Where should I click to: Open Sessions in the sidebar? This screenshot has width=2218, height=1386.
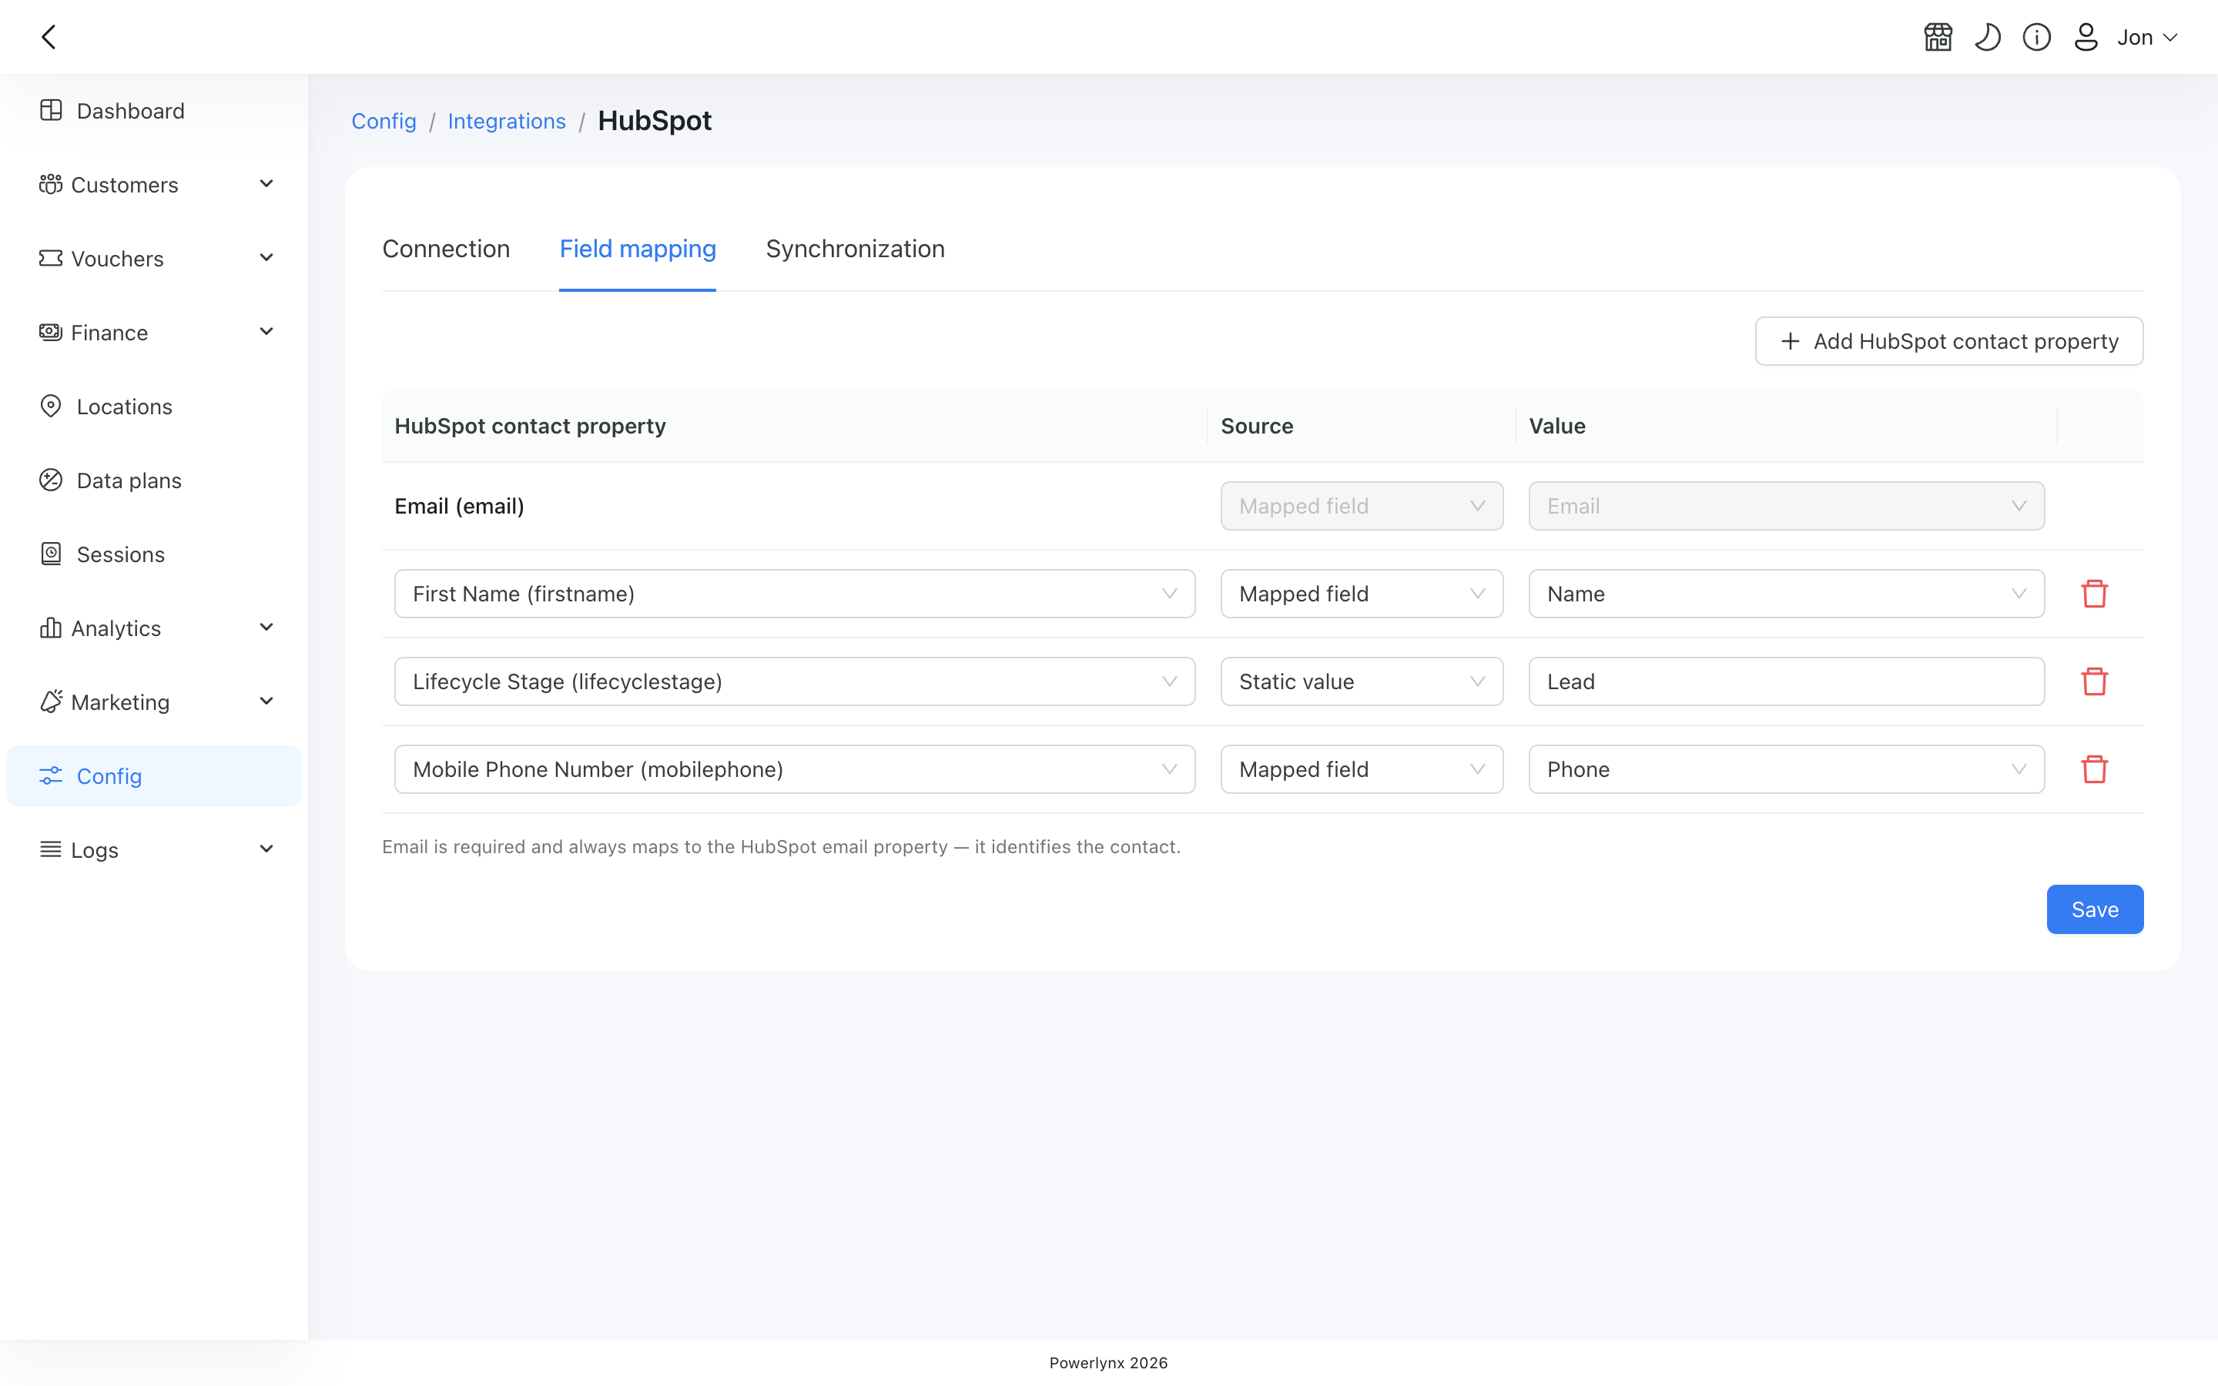pos(154,554)
